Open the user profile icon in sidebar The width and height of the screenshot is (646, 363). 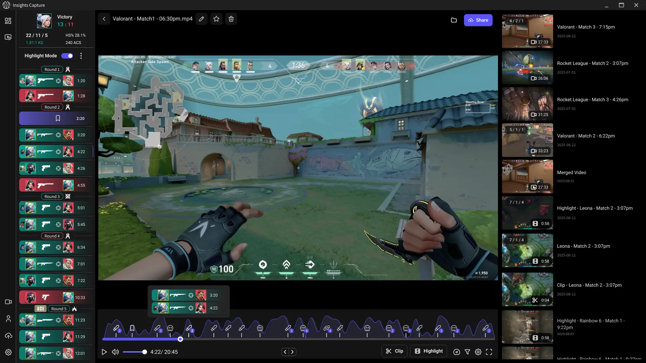point(8,319)
